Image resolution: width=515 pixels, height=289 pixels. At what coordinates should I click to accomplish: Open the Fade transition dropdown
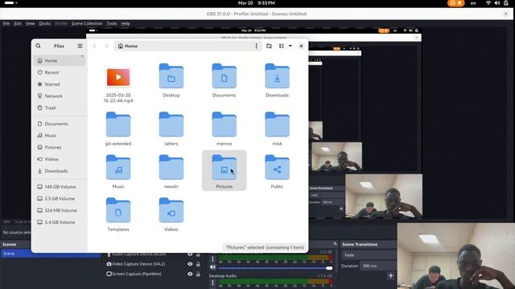pos(369,255)
